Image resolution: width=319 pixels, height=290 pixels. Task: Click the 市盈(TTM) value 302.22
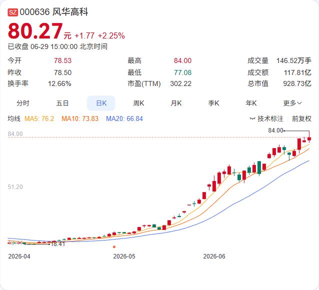(x=181, y=83)
